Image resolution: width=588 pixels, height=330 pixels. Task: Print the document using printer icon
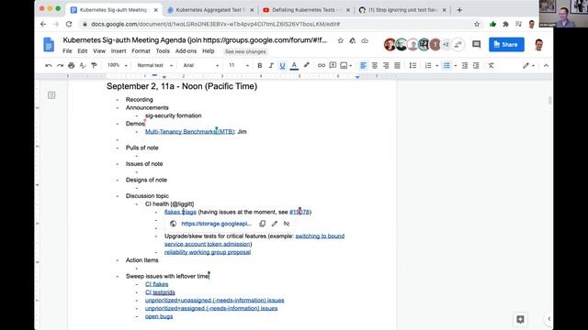point(72,65)
